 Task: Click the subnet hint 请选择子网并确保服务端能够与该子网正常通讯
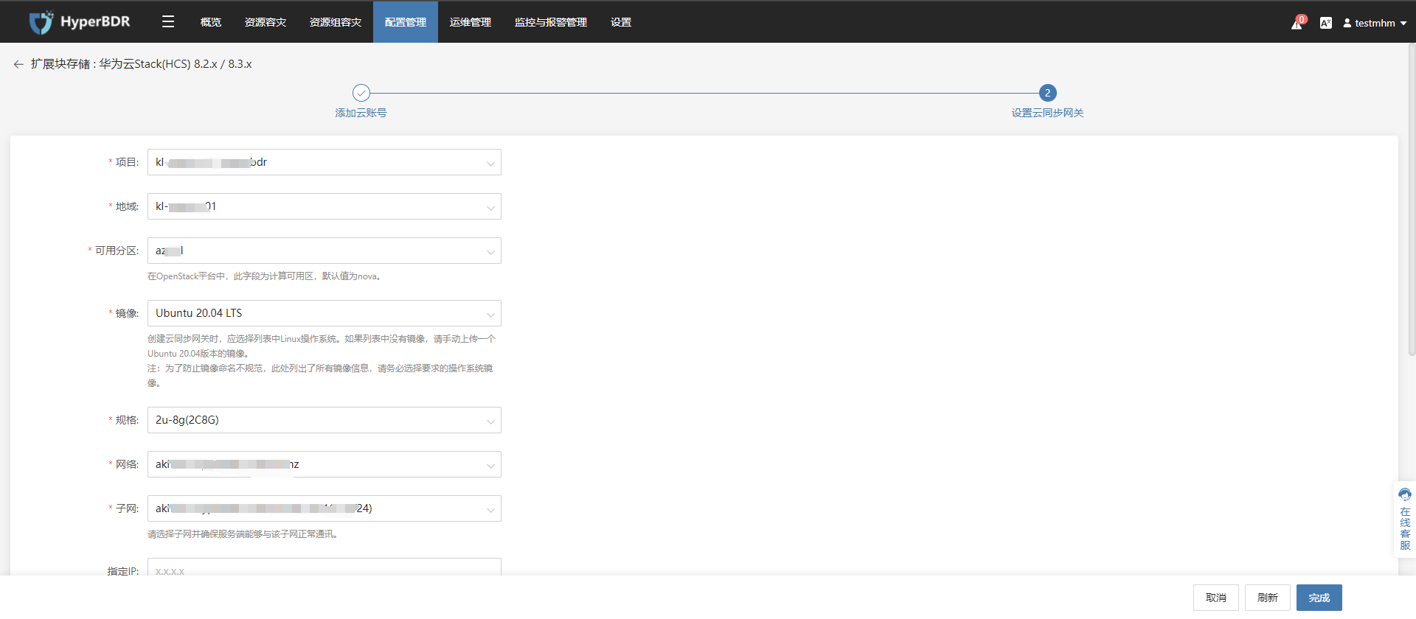pyautogui.click(x=244, y=534)
